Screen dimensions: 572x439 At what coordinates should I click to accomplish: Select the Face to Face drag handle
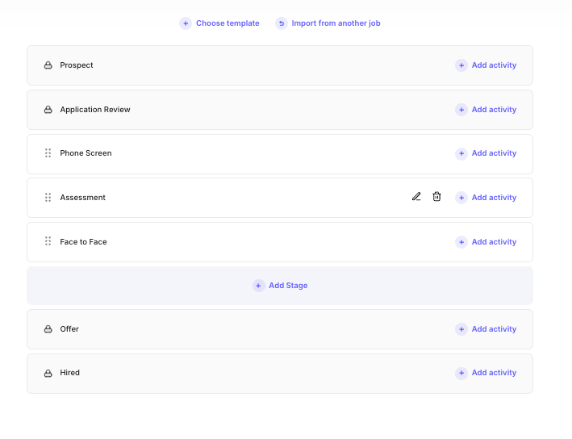(48, 241)
